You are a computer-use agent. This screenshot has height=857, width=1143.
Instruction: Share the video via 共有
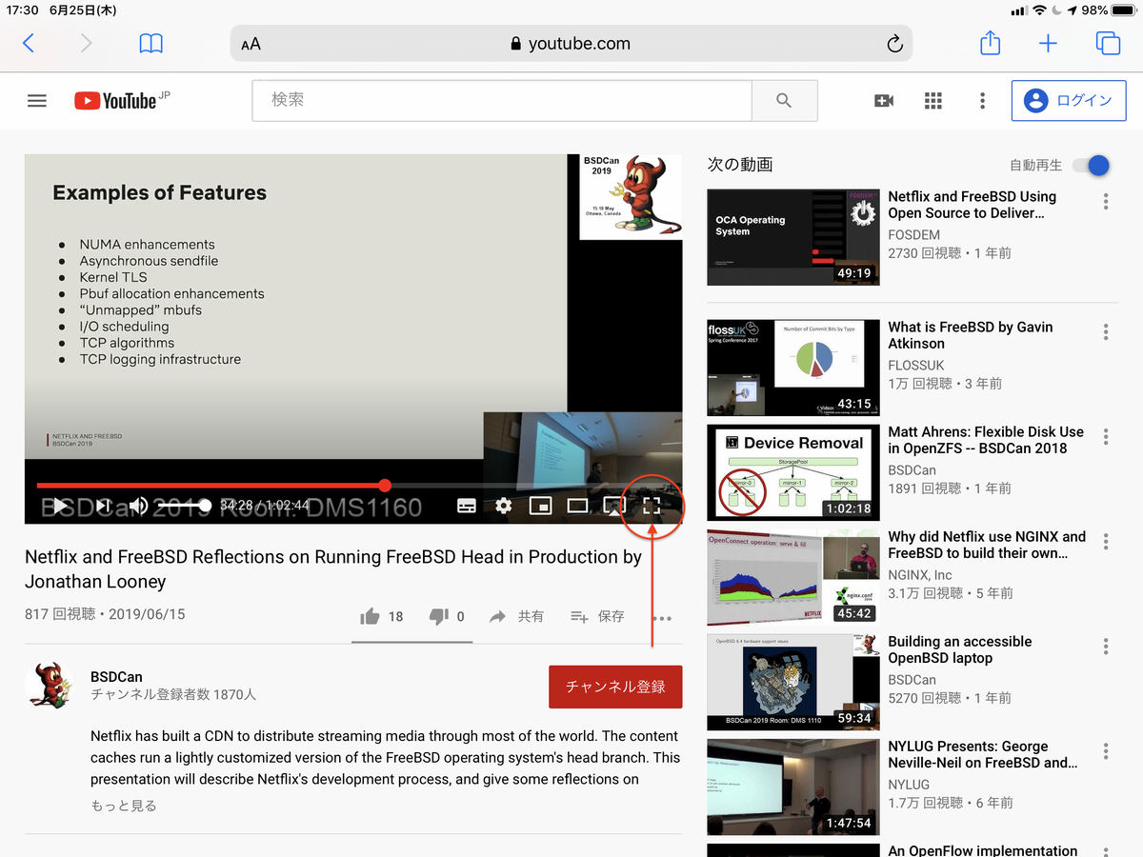click(516, 617)
